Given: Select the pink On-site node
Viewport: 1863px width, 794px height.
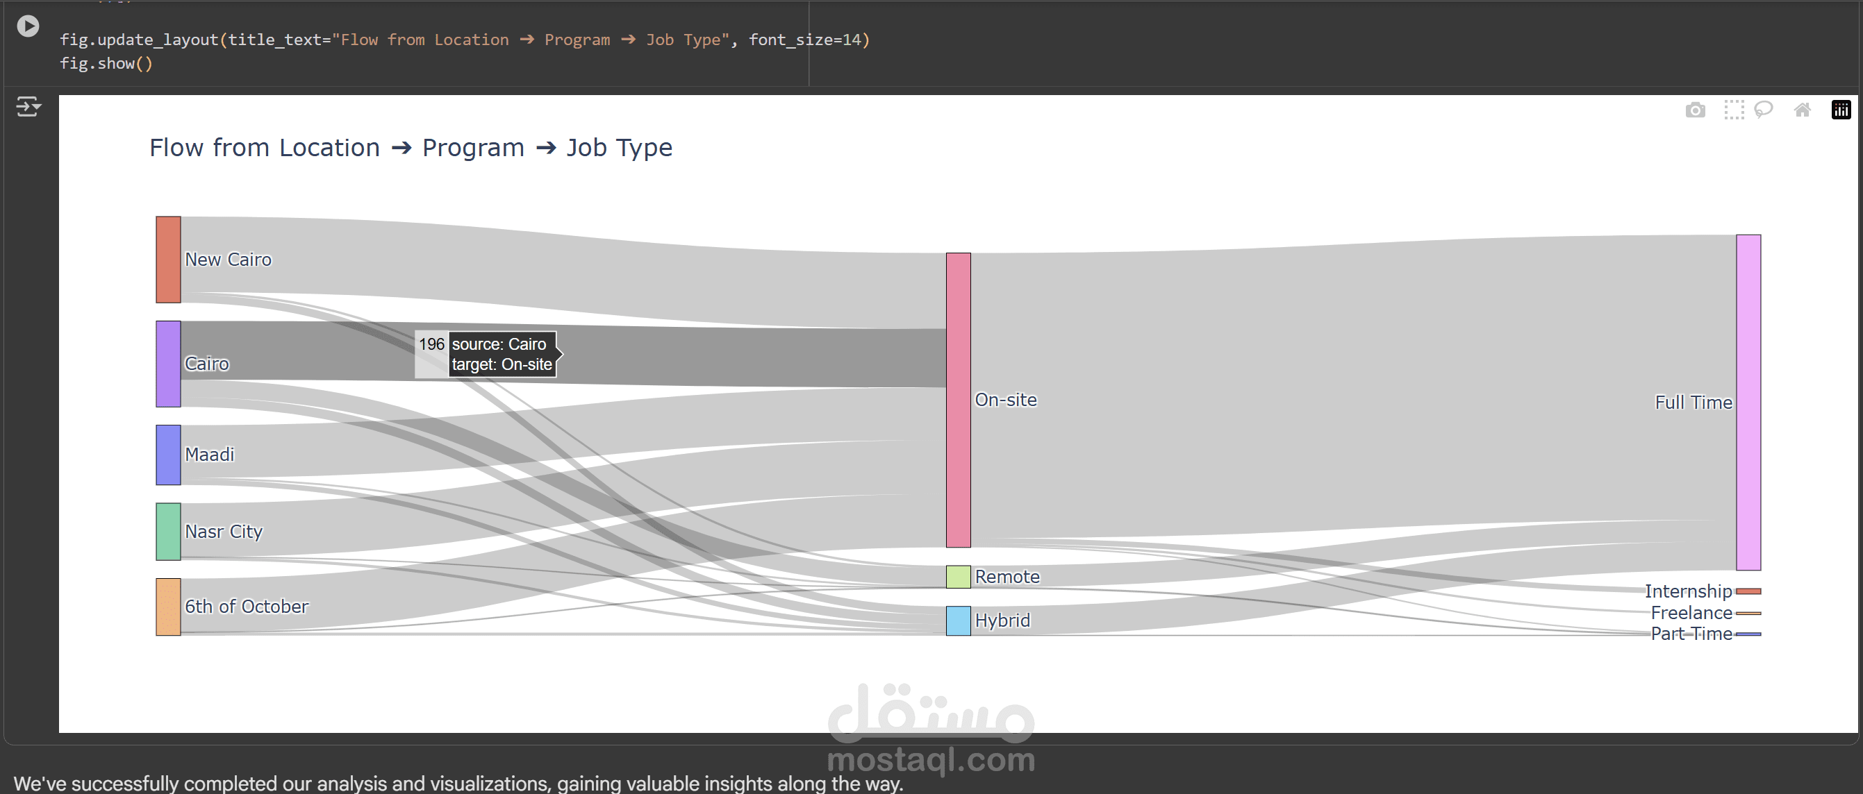Looking at the screenshot, I should click(x=959, y=400).
